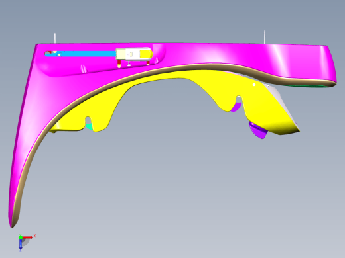Click the blue Z axis arrow of triad
Viewport: 345px width, 258px height.
click(21, 244)
